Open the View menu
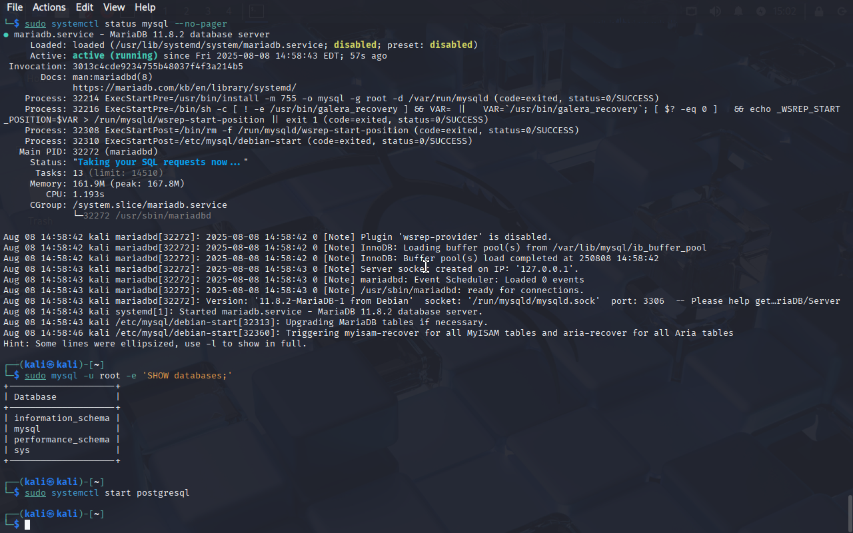This screenshot has height=533, width=853. 114,7
